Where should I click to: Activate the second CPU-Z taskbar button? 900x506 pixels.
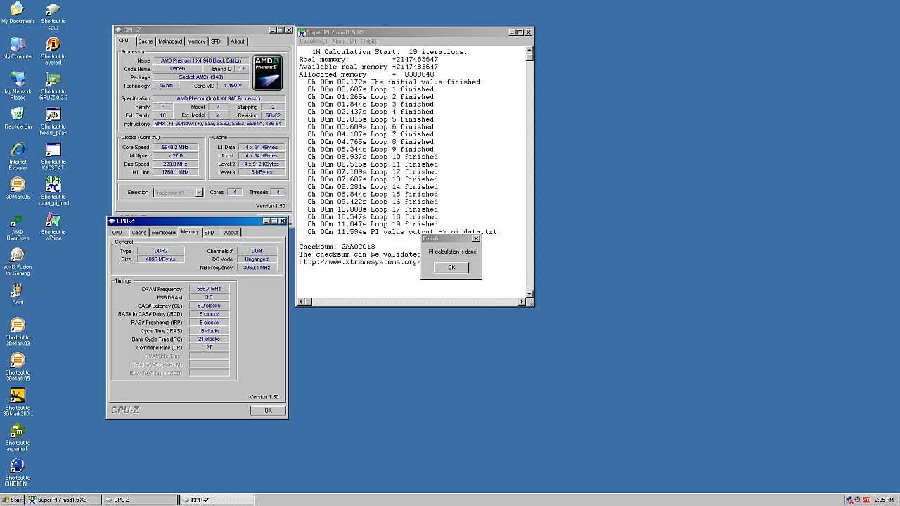pos(217,500)
